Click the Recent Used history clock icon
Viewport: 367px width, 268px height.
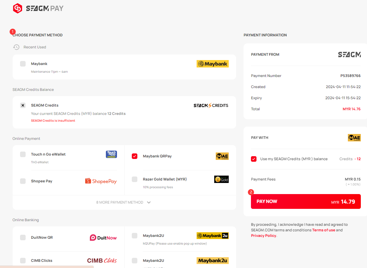(x=16, y=47)
